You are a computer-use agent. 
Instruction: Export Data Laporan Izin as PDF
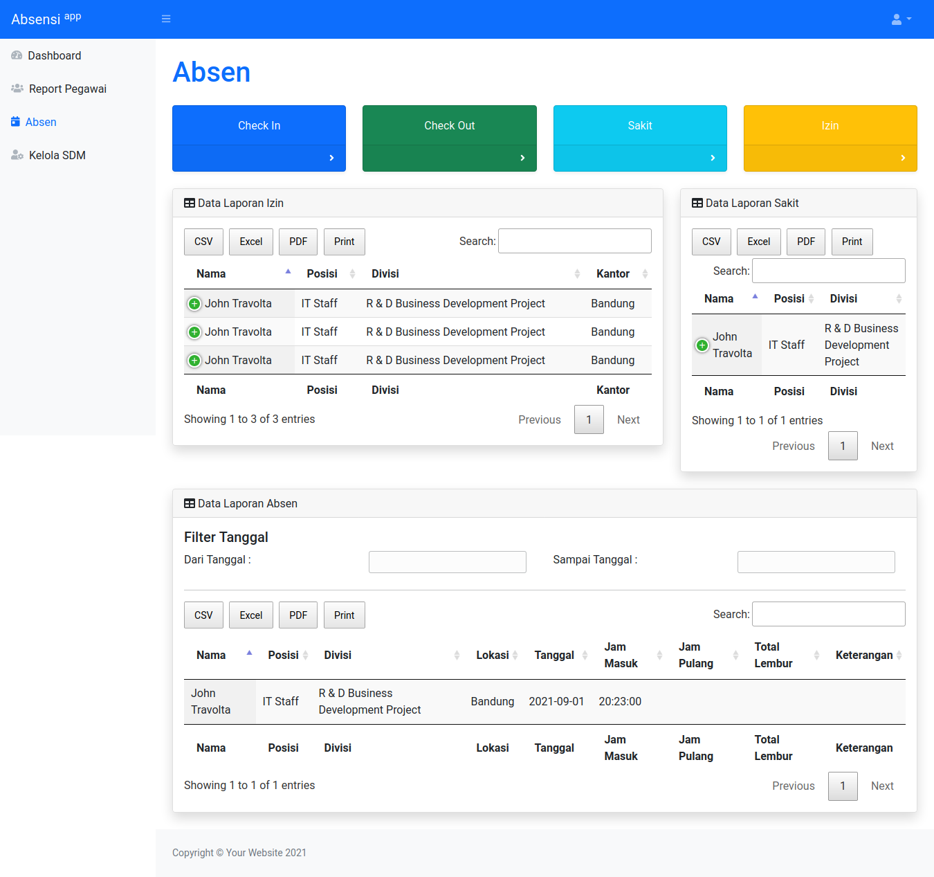(297, 242)
